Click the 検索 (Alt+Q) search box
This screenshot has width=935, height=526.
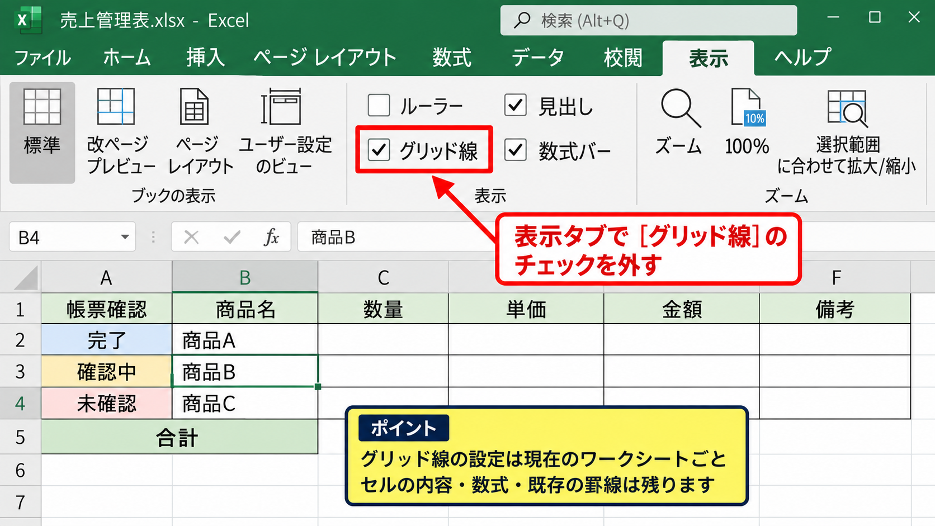click(x=649, y=21)
